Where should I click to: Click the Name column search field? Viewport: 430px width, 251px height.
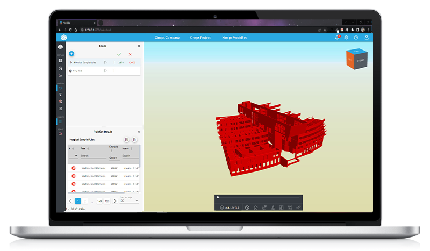(130, 156)
